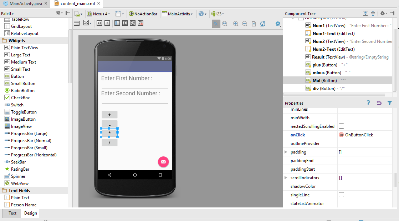The height and width of the screenshot is (221, 399).
Task: Switch to the Text tab
Action: pyautogui.click(x=11, y=213)
